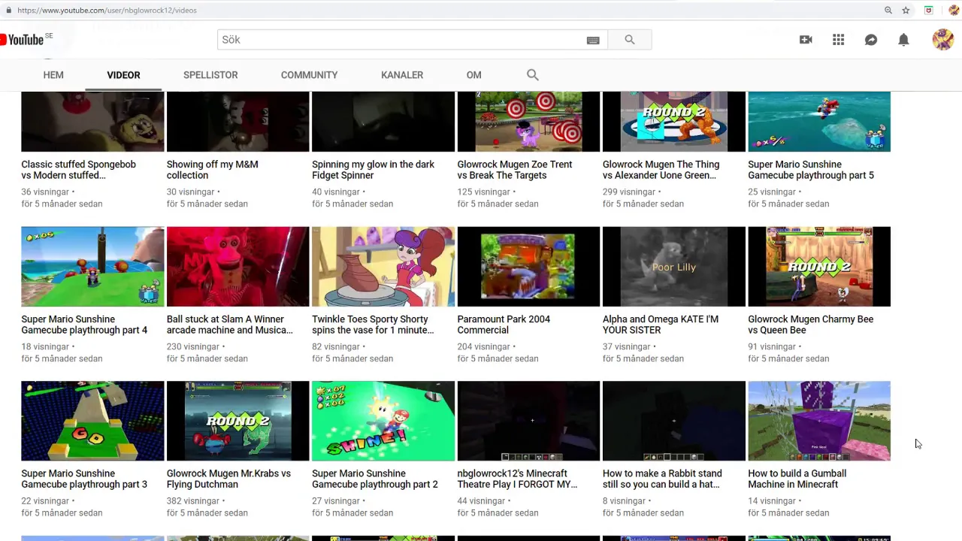Click the dark Fidget Spinner thumbnail
Screen dimensions: 962x541
point(383,122)
